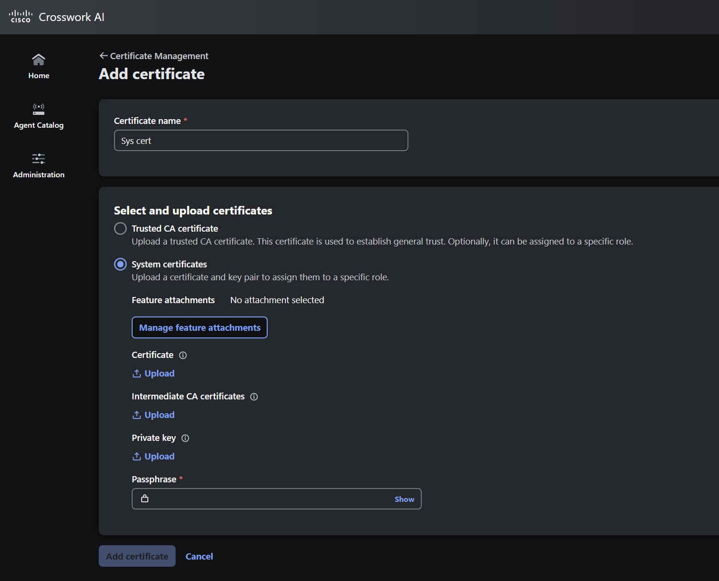Click Manage feature attachments button
Screen dimensions: 719x581
click(x=199, y=327)
